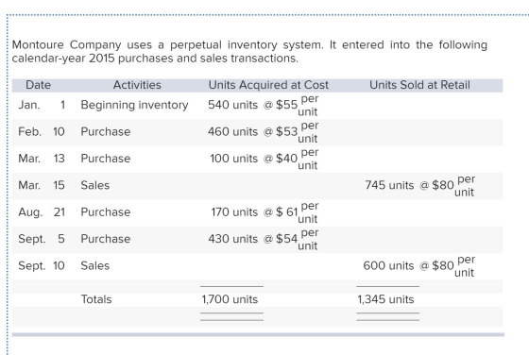Click the Mar. 15 date cell
The width and height of the screenshot is (529, 355).
[42, 185]
